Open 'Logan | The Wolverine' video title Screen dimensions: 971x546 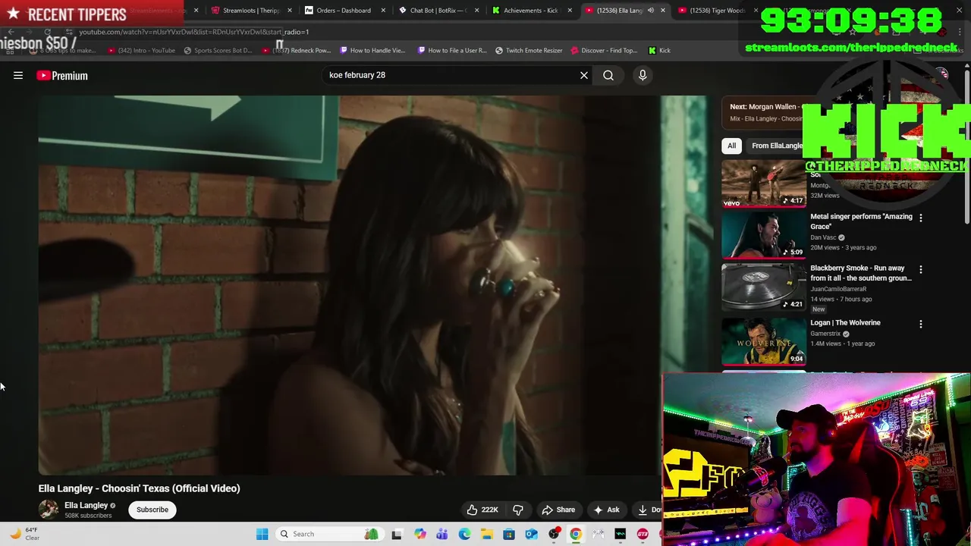(845, 323)
